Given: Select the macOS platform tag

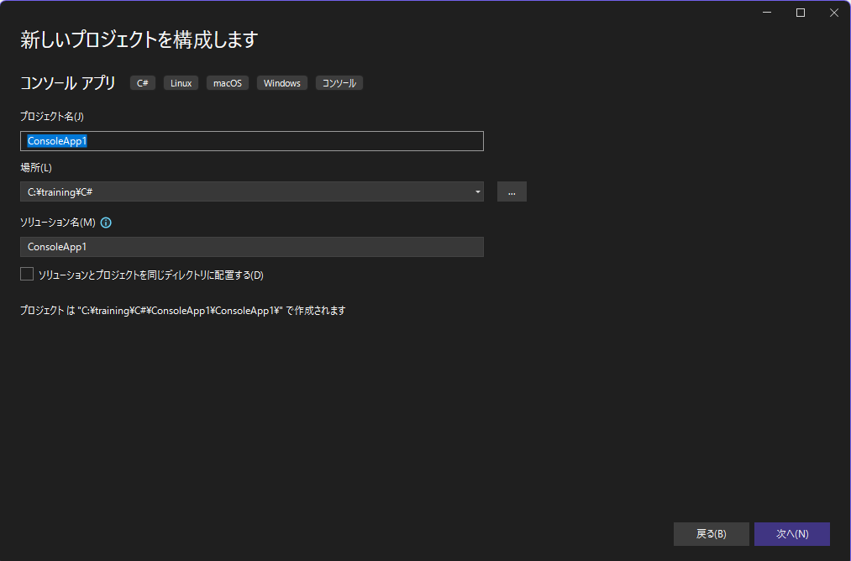Looking at the screenshot, I should click(227, 82).
